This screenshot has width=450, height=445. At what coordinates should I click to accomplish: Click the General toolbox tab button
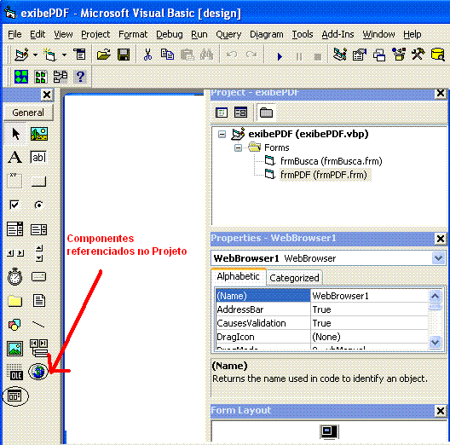click(x=28, y=113)
